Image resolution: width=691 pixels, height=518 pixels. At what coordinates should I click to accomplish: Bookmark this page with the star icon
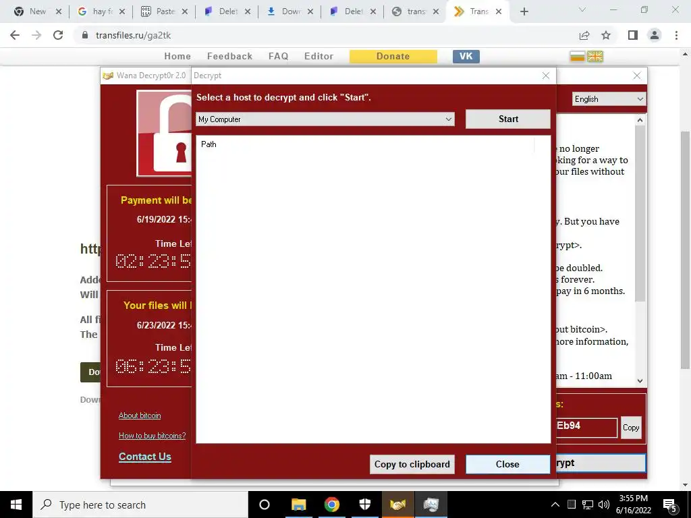(x=606, y=35)
